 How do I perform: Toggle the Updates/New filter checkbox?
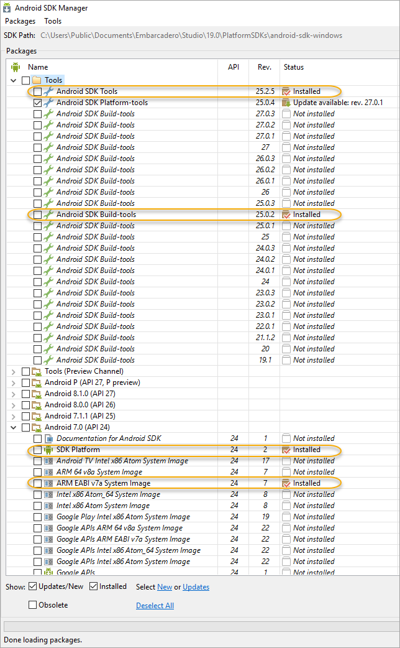coord(32,586)
